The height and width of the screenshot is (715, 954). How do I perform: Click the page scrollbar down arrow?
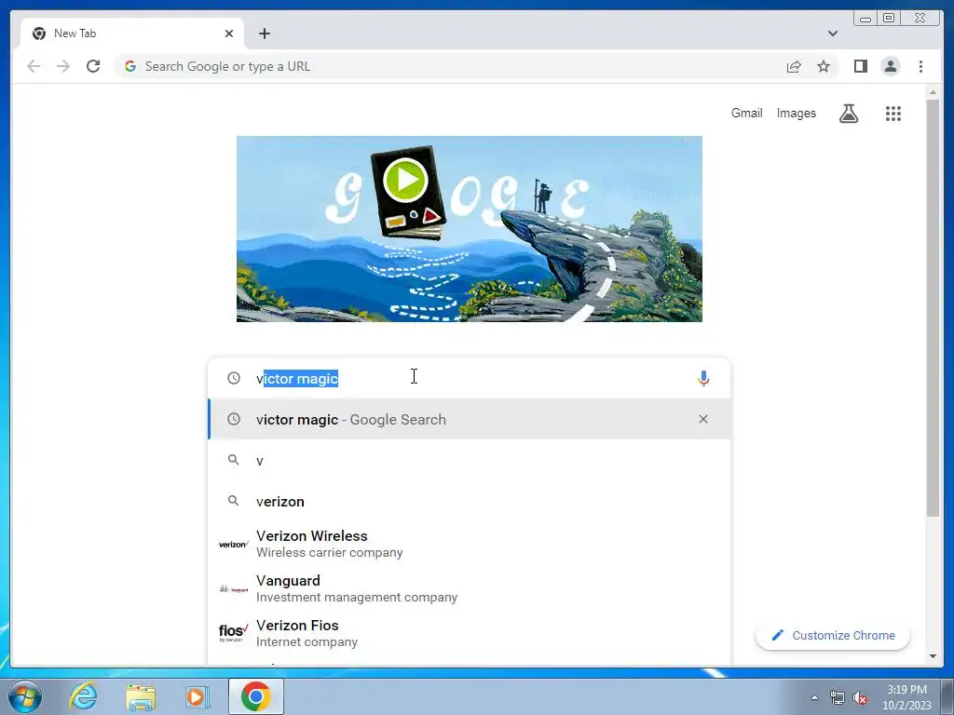pos(934,656)
